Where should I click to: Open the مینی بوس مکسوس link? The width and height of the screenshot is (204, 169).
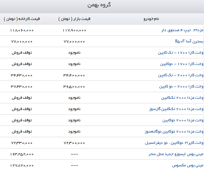[x=188, y=165]
